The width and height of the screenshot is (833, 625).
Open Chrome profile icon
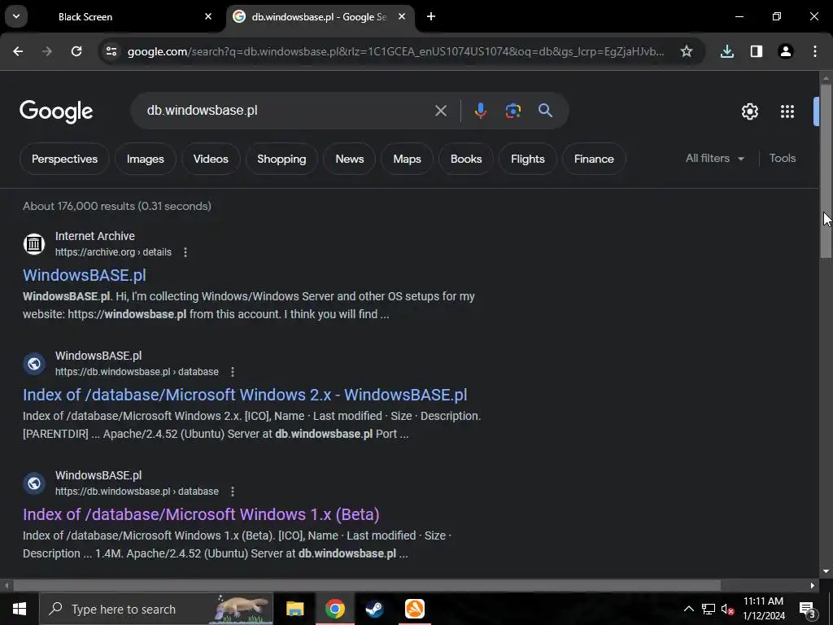[x=785, y=51]
